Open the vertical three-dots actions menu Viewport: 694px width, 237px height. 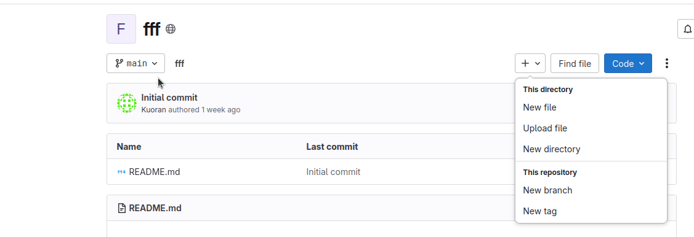point(666,64)
